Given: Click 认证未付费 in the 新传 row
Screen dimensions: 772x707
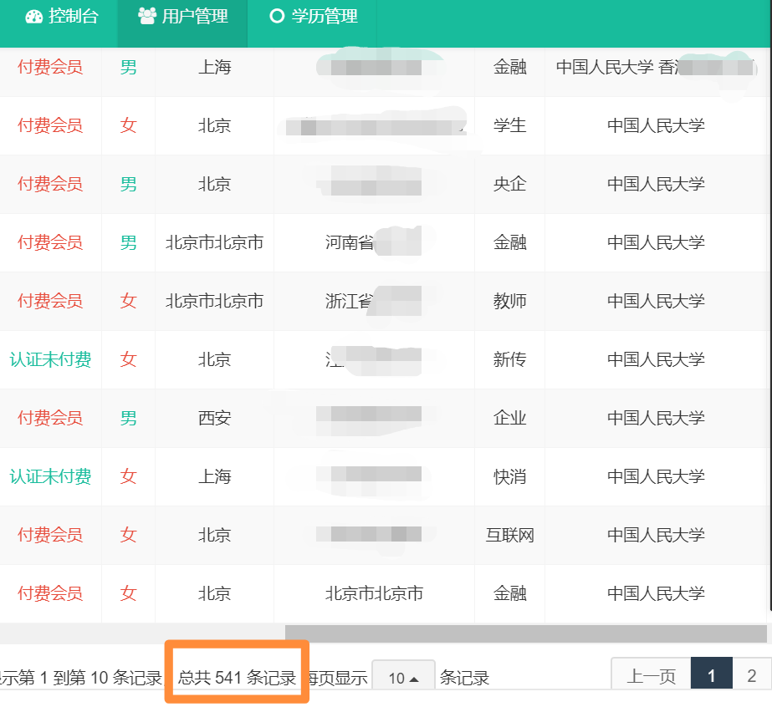Looking at the screenshot, I should [x=50, y=359].
